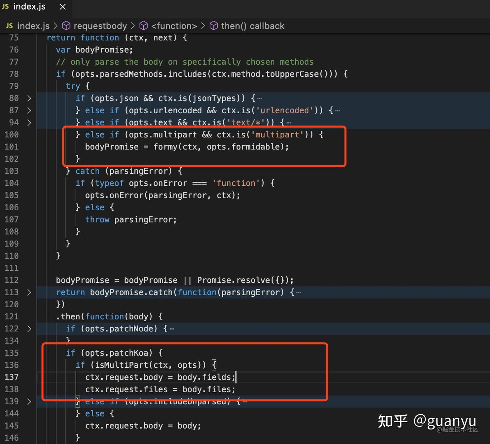The image size is (490, 444).
Task: Click body.files on line 138
Action: [207, 389]
